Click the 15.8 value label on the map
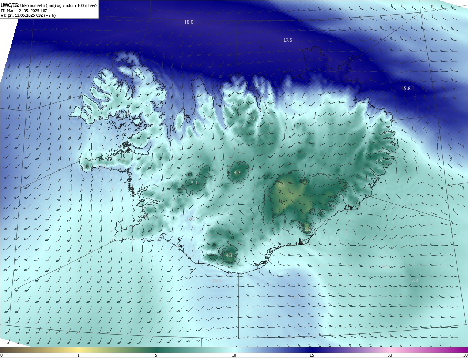This screenshot has height=358, width=468. (x=406, y=89)
